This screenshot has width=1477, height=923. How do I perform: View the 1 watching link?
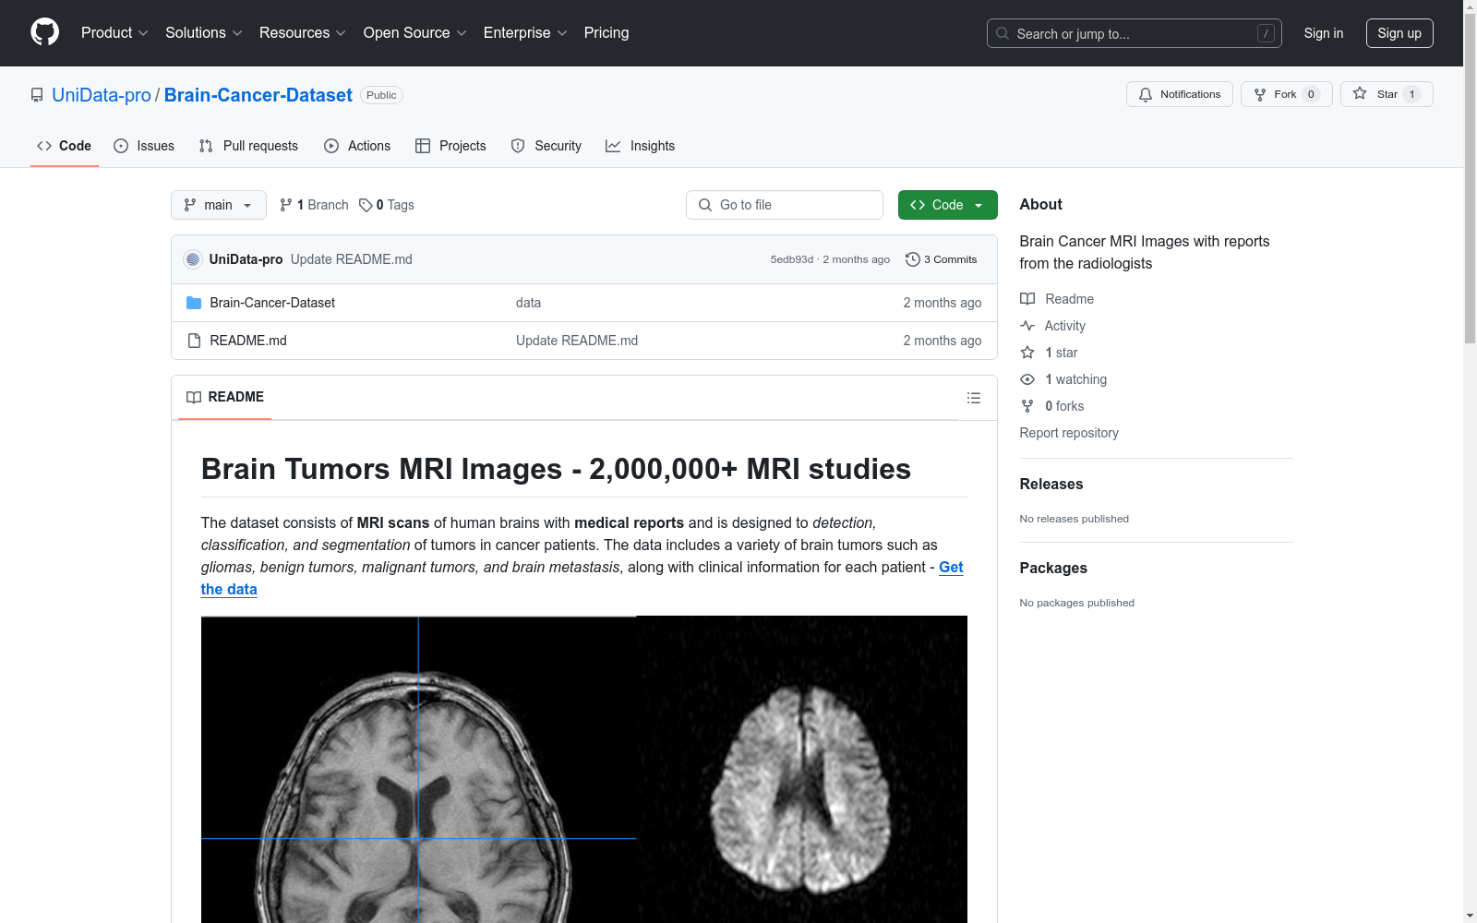click(1063, 379)
